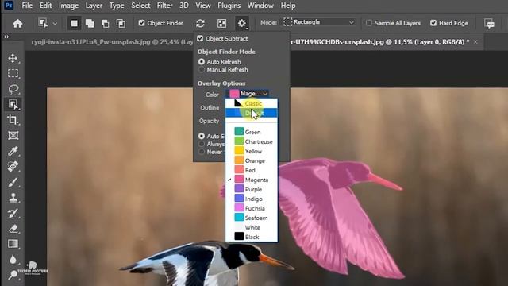Image resolution: width=508 pixels, height=286 pixels.
Task: Choose Seafoam overlay color
Action: [x=252, y=218]
